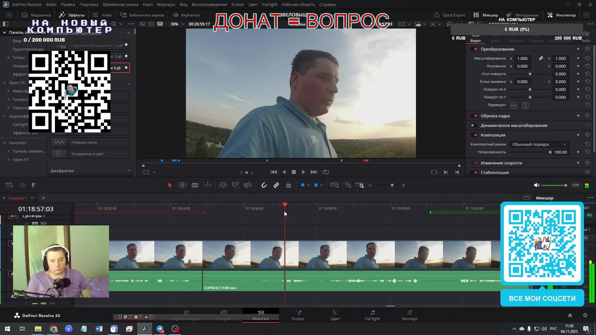This screenshot has width=596, height=335.
Task: Click vertical flip button in Переворот
Action: [x=525, y=105]
